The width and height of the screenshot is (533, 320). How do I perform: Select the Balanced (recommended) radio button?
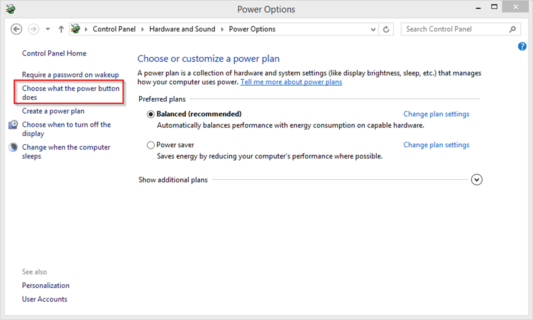click(x=150, y=114)
